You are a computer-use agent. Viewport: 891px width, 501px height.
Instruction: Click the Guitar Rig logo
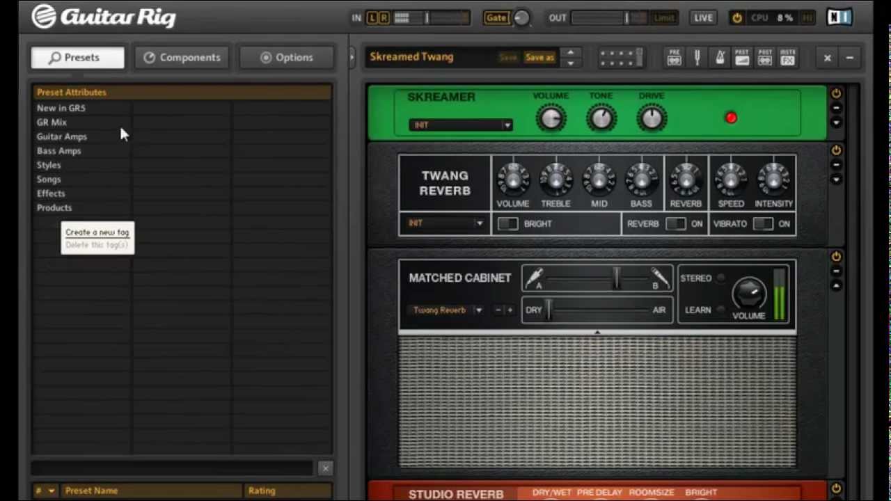click(x=104, y=17)
